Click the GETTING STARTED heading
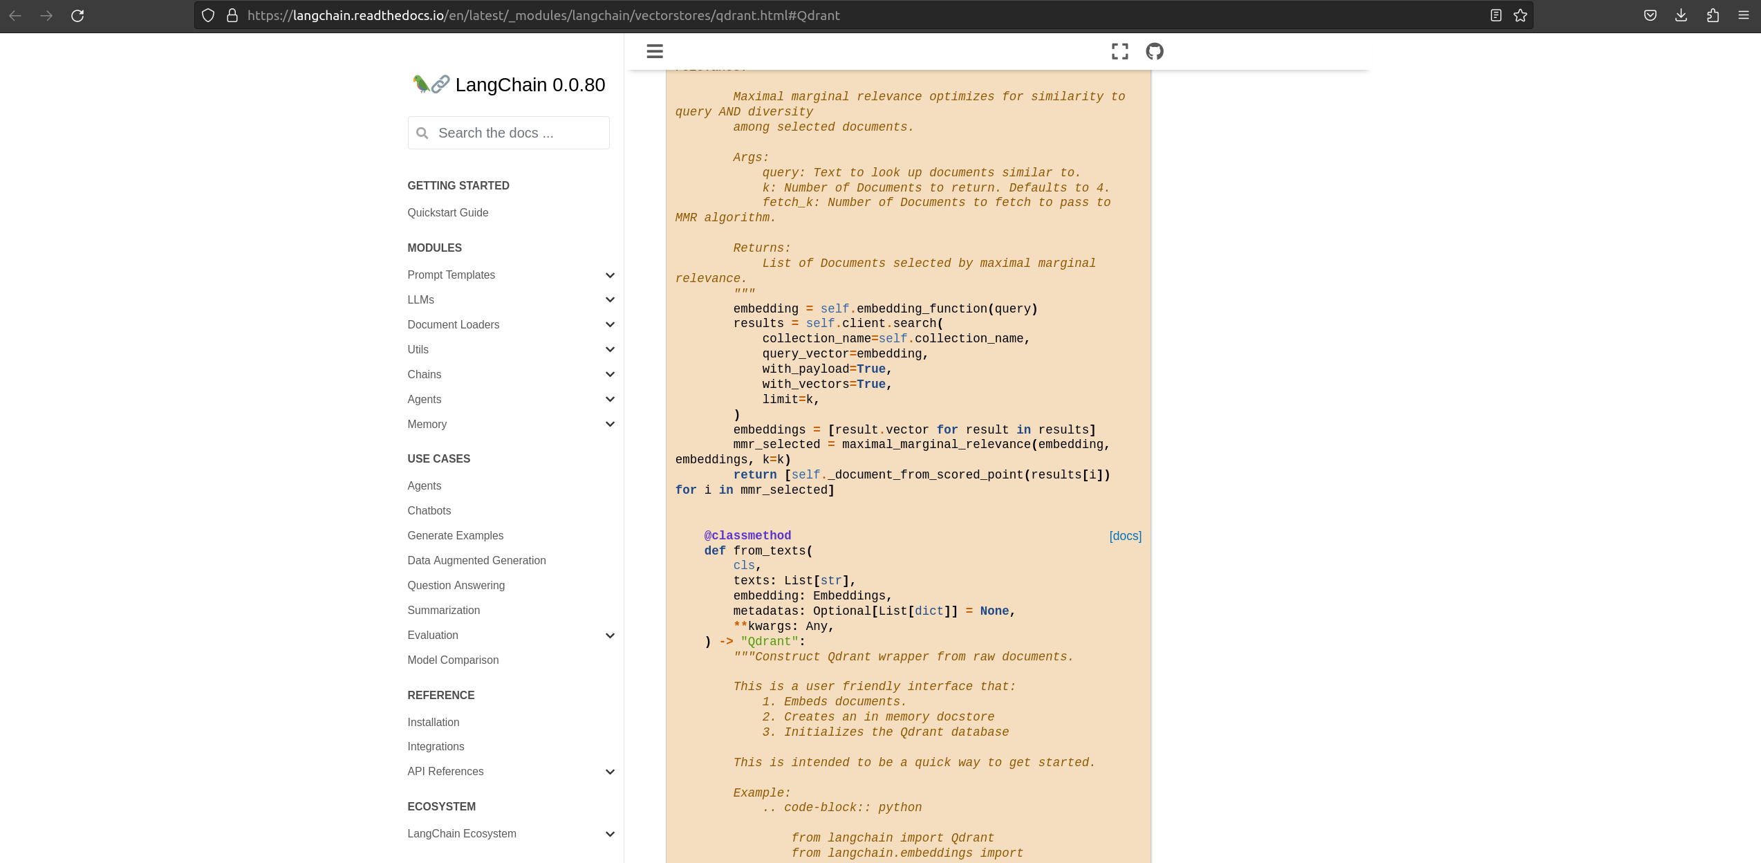The image size is (1761, 863). tap(458, 185)
